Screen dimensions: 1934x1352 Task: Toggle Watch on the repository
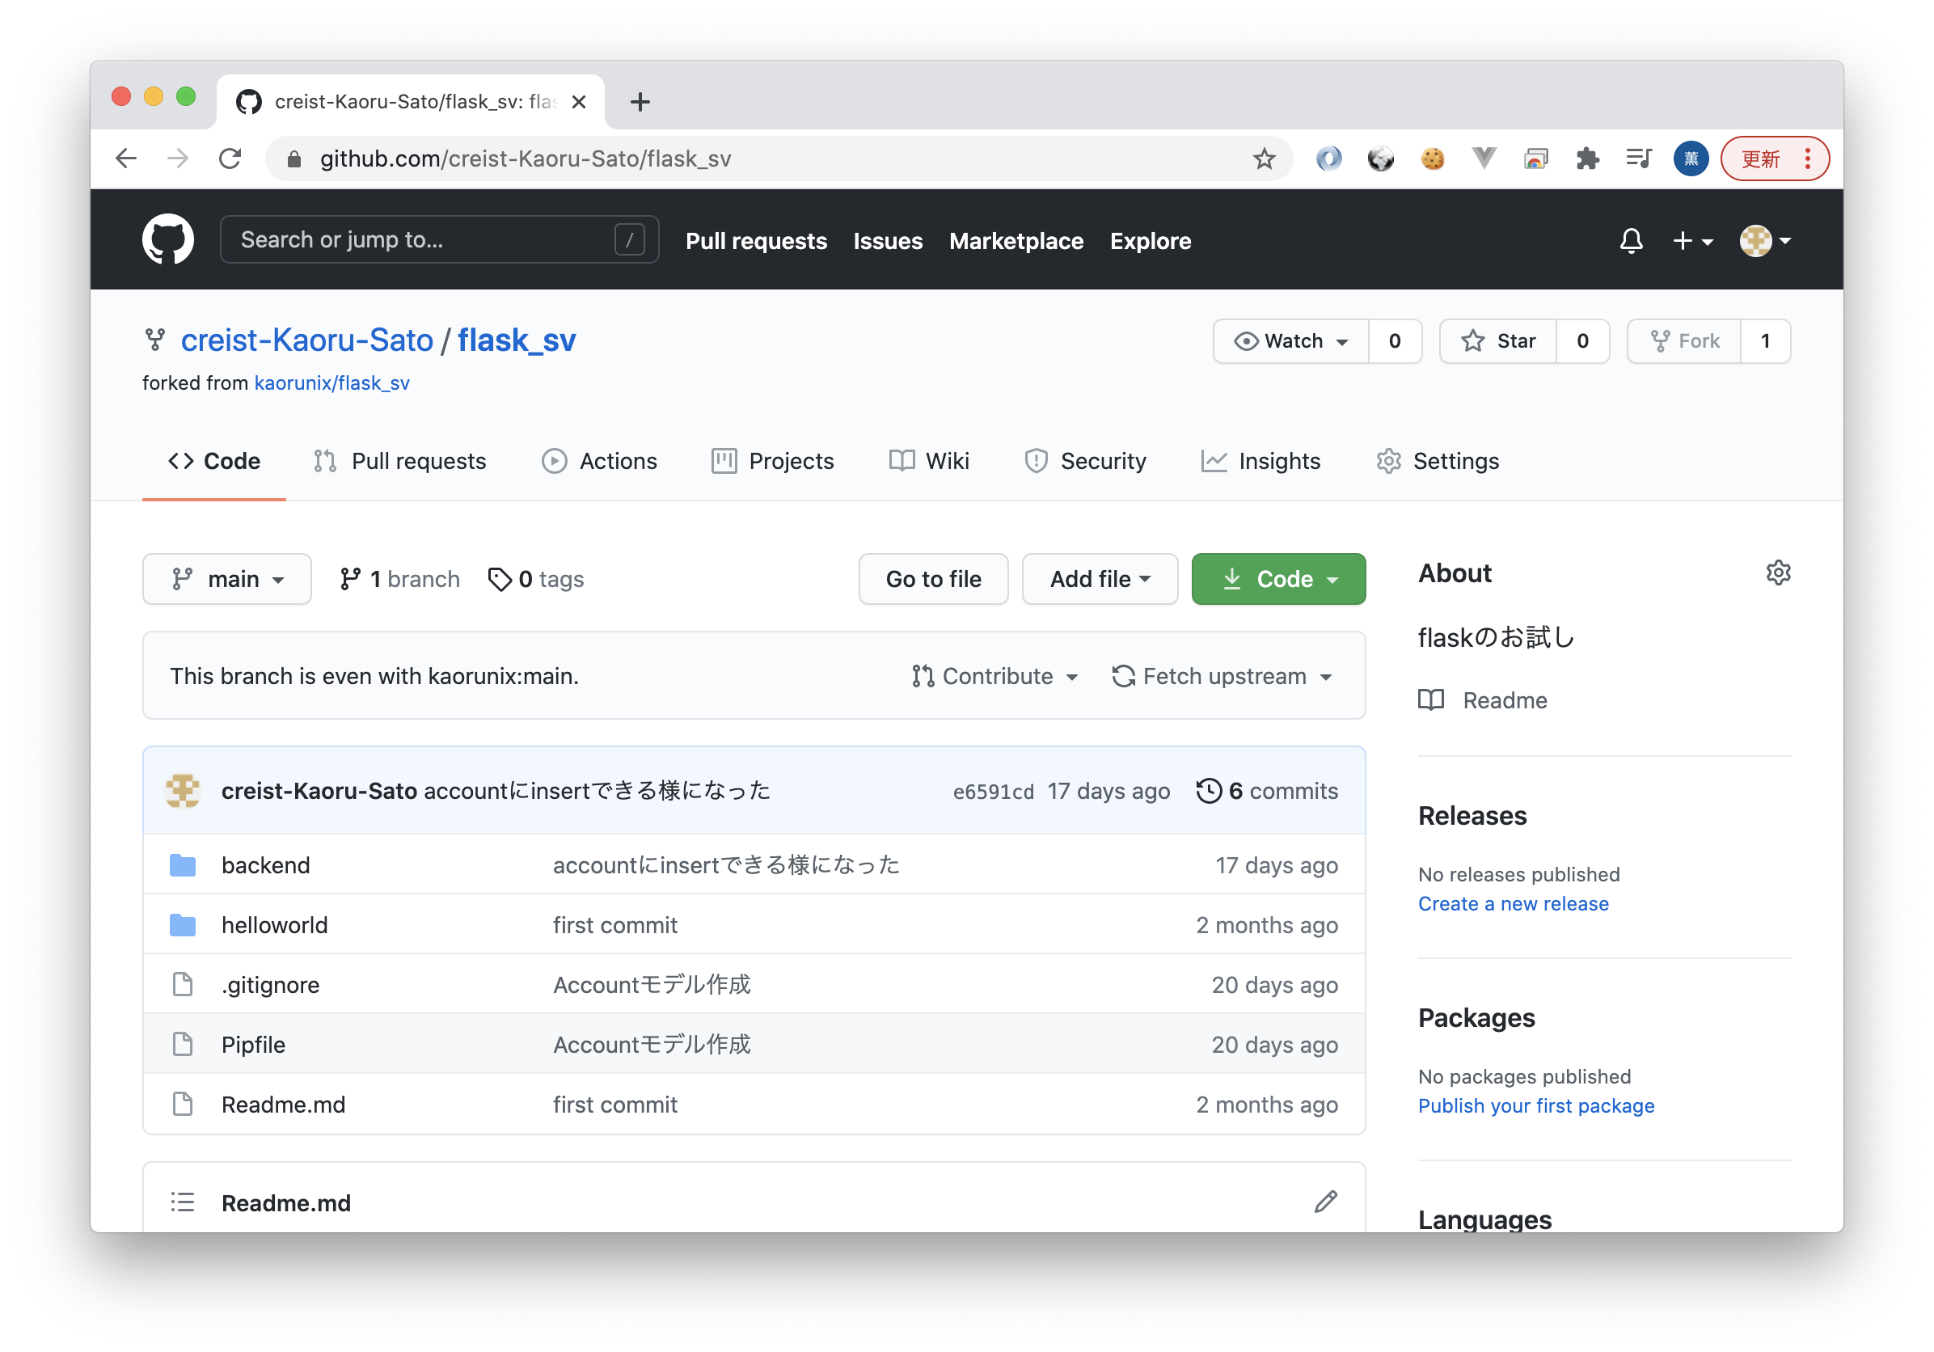(1291, 341)
